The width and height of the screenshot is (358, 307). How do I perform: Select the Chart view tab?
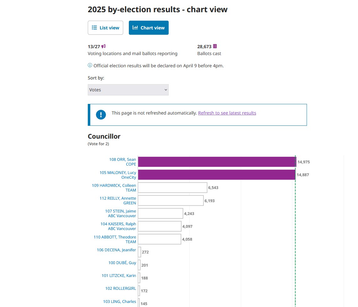point(149,28)
